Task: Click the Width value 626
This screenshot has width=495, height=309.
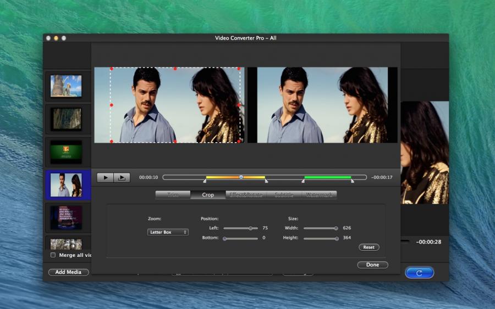Action: pos(347,228)
